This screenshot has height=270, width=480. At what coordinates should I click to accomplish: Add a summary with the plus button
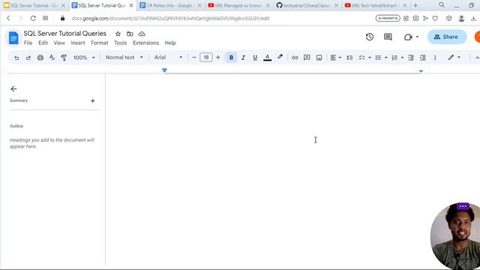(x=92, y=100)
